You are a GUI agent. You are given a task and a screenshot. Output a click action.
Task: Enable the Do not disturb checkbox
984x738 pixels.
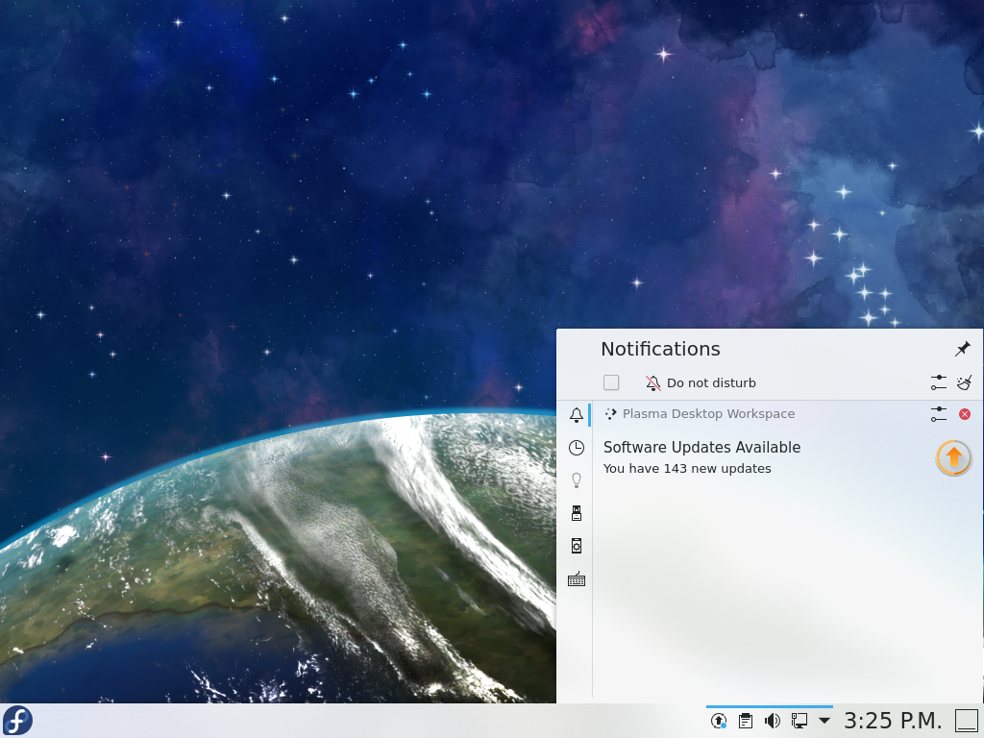[x=610, y=382]
